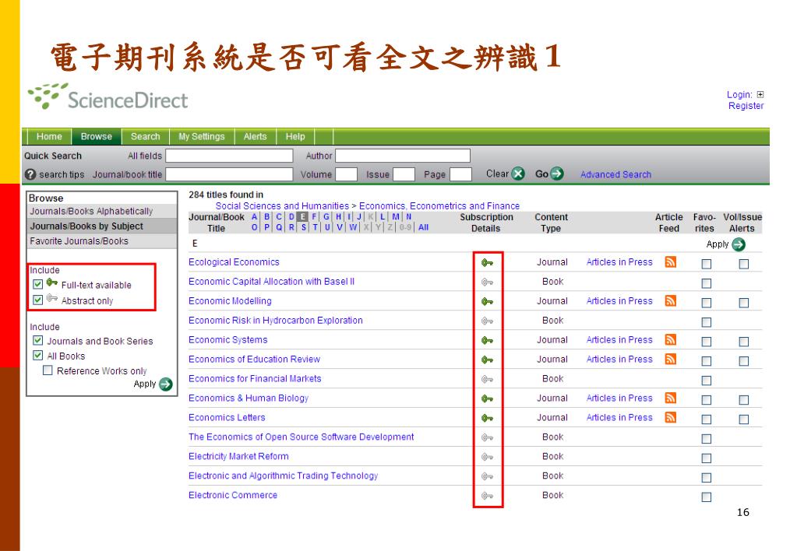Click the Apply arrow in Browse panel
Image resolution: width=797 pixels, height=551 pixels.
[x=166, y=384]
